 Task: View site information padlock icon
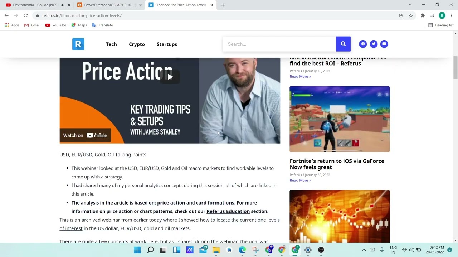[37, 16]
